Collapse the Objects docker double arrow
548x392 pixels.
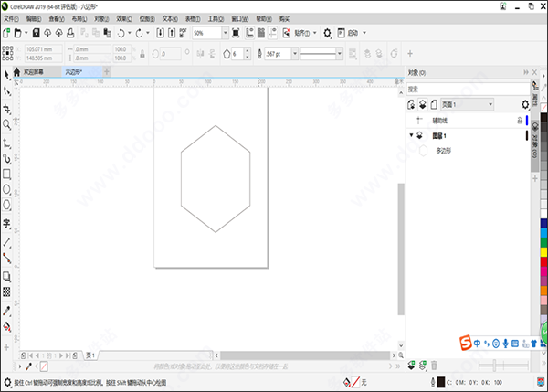click(x=526, y=72)
